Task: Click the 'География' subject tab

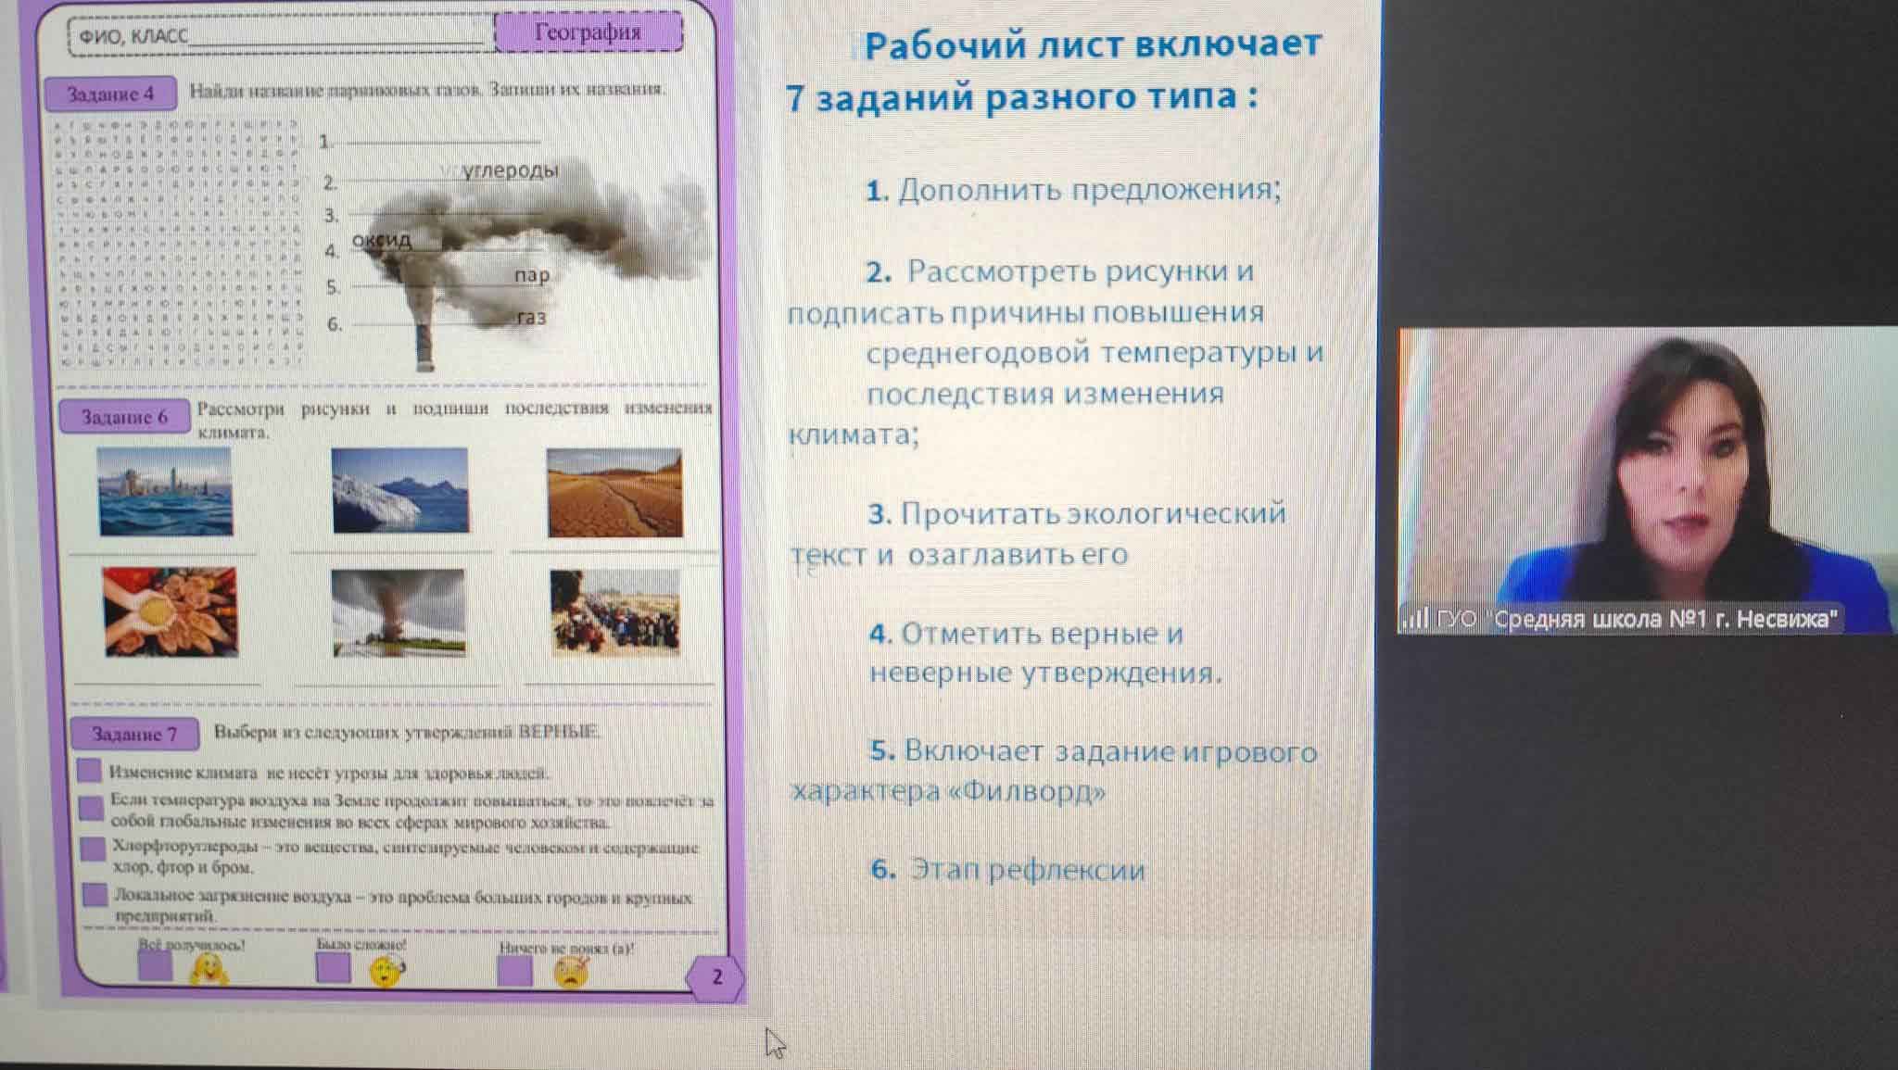Action: [588, 33]
